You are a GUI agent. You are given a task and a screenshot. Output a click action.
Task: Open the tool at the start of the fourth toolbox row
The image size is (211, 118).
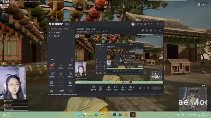point(52,91)
